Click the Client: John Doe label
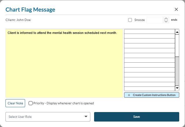Viewport: 185px width, 127px height. (x=18, y=20)
